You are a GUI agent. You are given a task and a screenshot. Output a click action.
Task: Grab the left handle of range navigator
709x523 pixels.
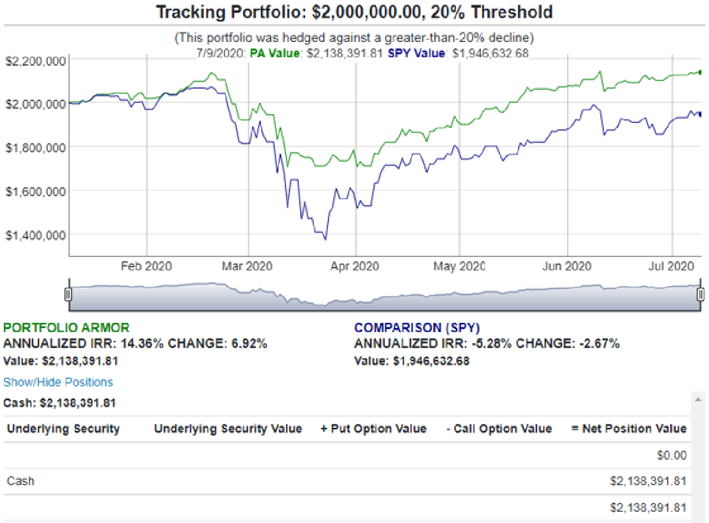click(x=68, y=294)
